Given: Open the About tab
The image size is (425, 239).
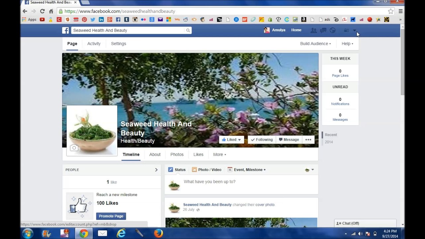Looking at the screenshot, I should pyautogui.click(x=155, y=154).
